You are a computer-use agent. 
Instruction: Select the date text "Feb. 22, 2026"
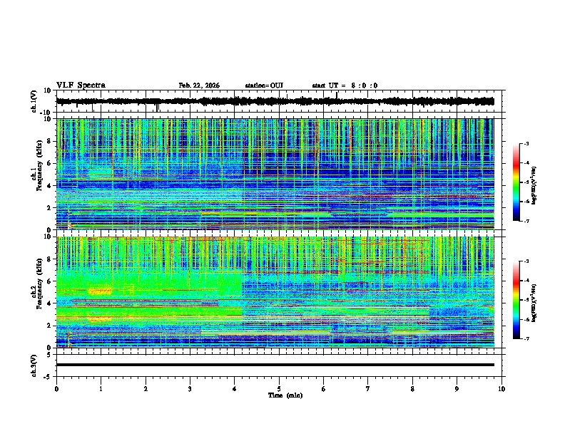(x=199, y=85)
